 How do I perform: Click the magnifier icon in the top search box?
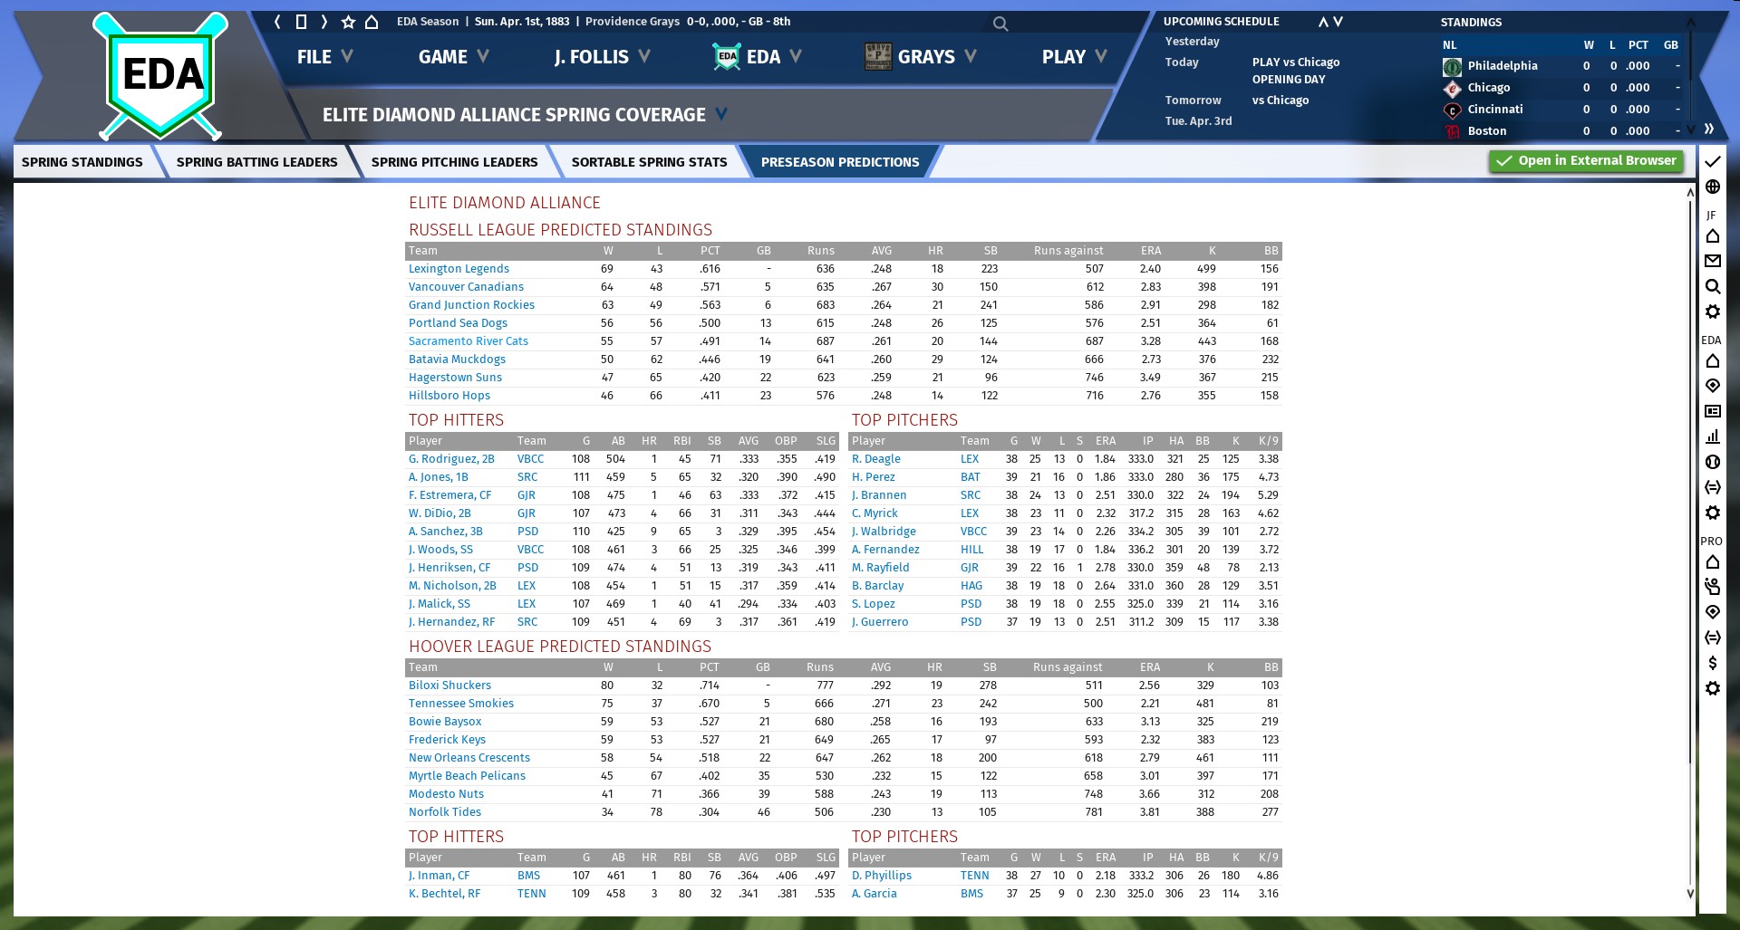click(1000, 24)
